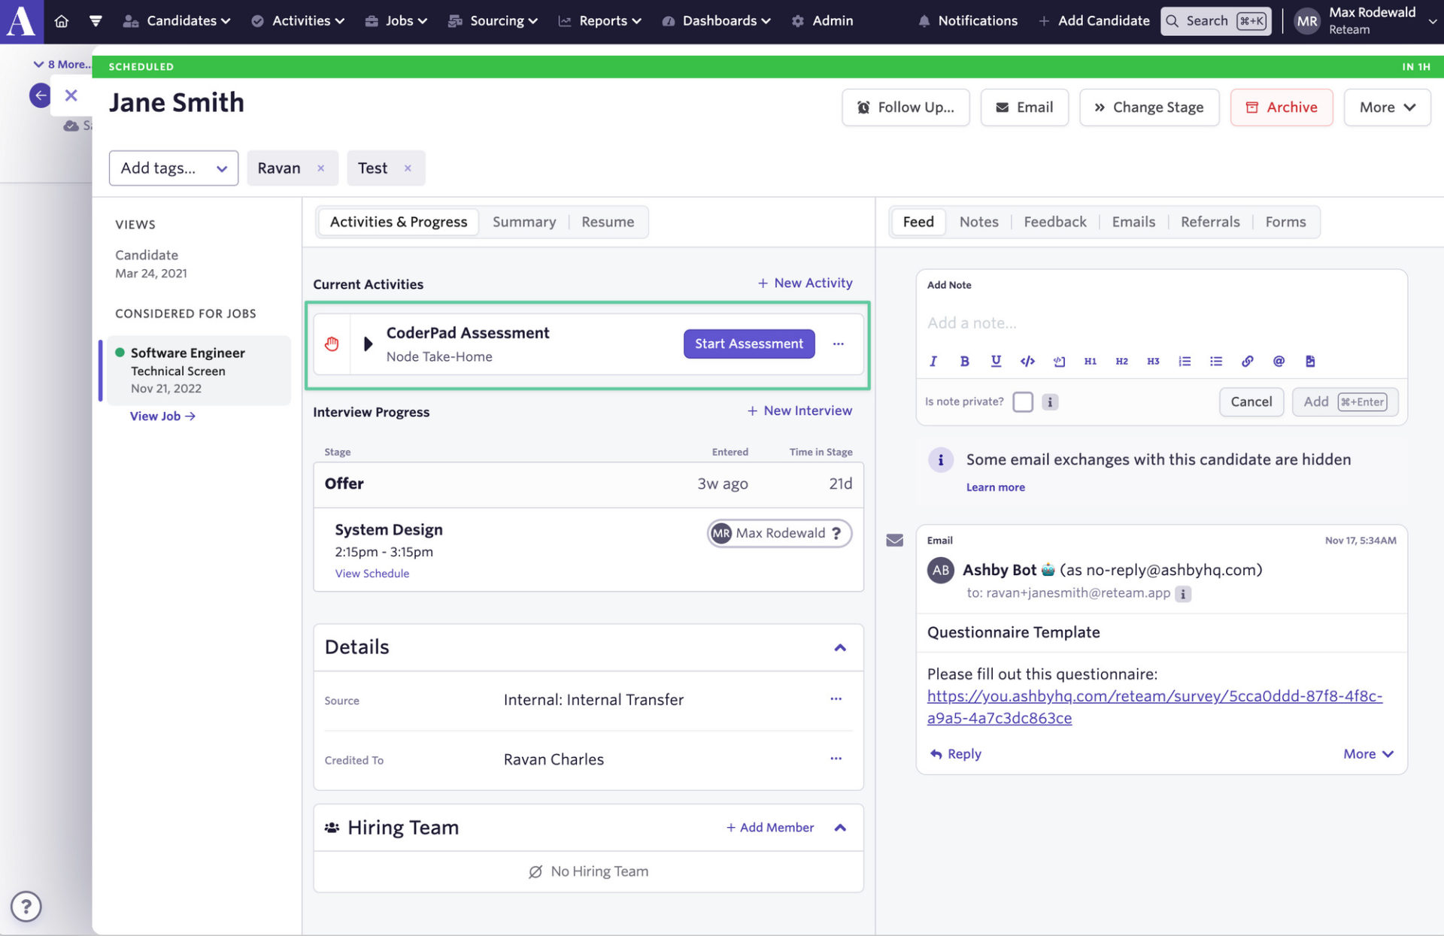Click the italic formatting icon

tap(933, 362)
